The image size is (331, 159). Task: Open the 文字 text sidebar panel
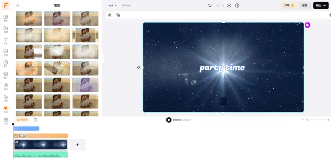pos(6,41)
